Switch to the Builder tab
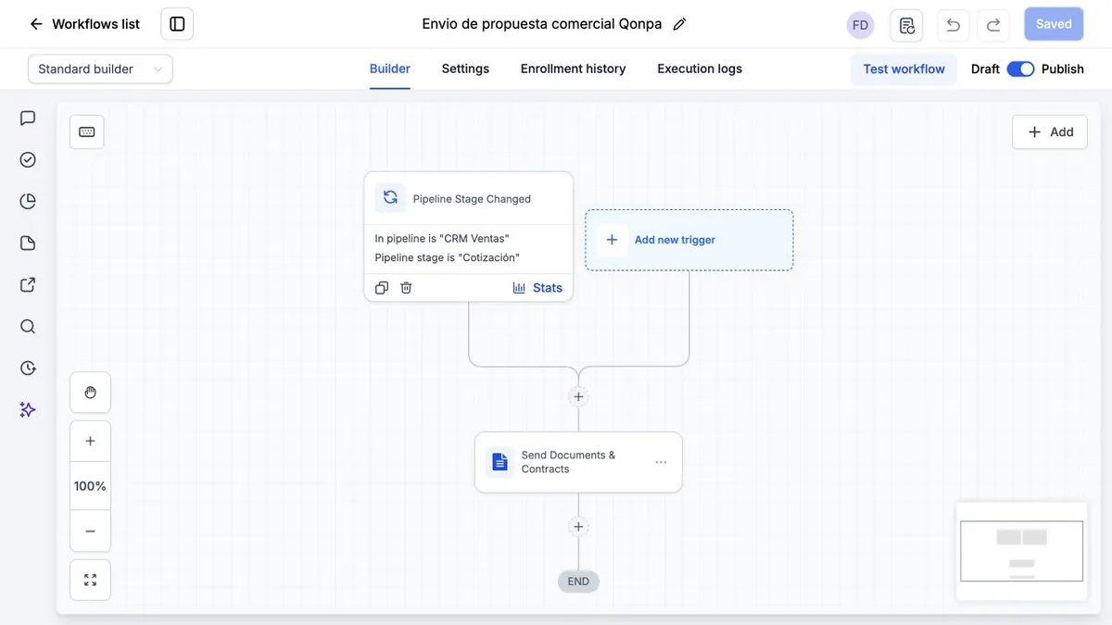The height and width of the screenshot is (625, 1112). click(x=390, y=69)
